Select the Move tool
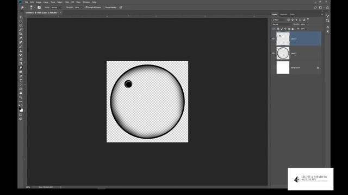This screenshot has width=348, height=195. click(x=21, y=17)
